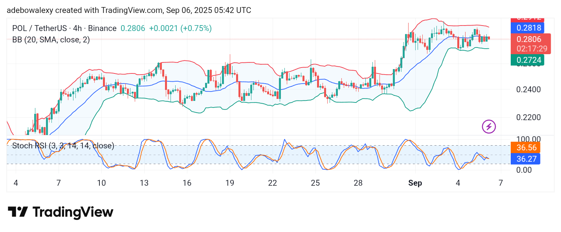The height and width of the screenshot is (232, 561).
Task: Select the Stoch RSI indicator label
Action: tap(63, 146)
